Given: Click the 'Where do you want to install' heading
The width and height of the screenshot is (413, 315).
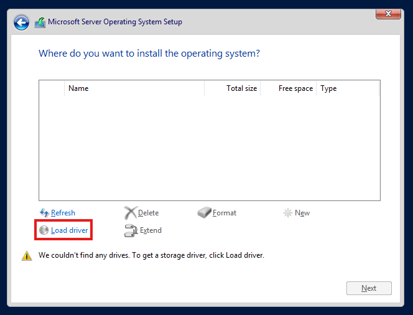Looking at the screenshot, I should click(149, 54).
